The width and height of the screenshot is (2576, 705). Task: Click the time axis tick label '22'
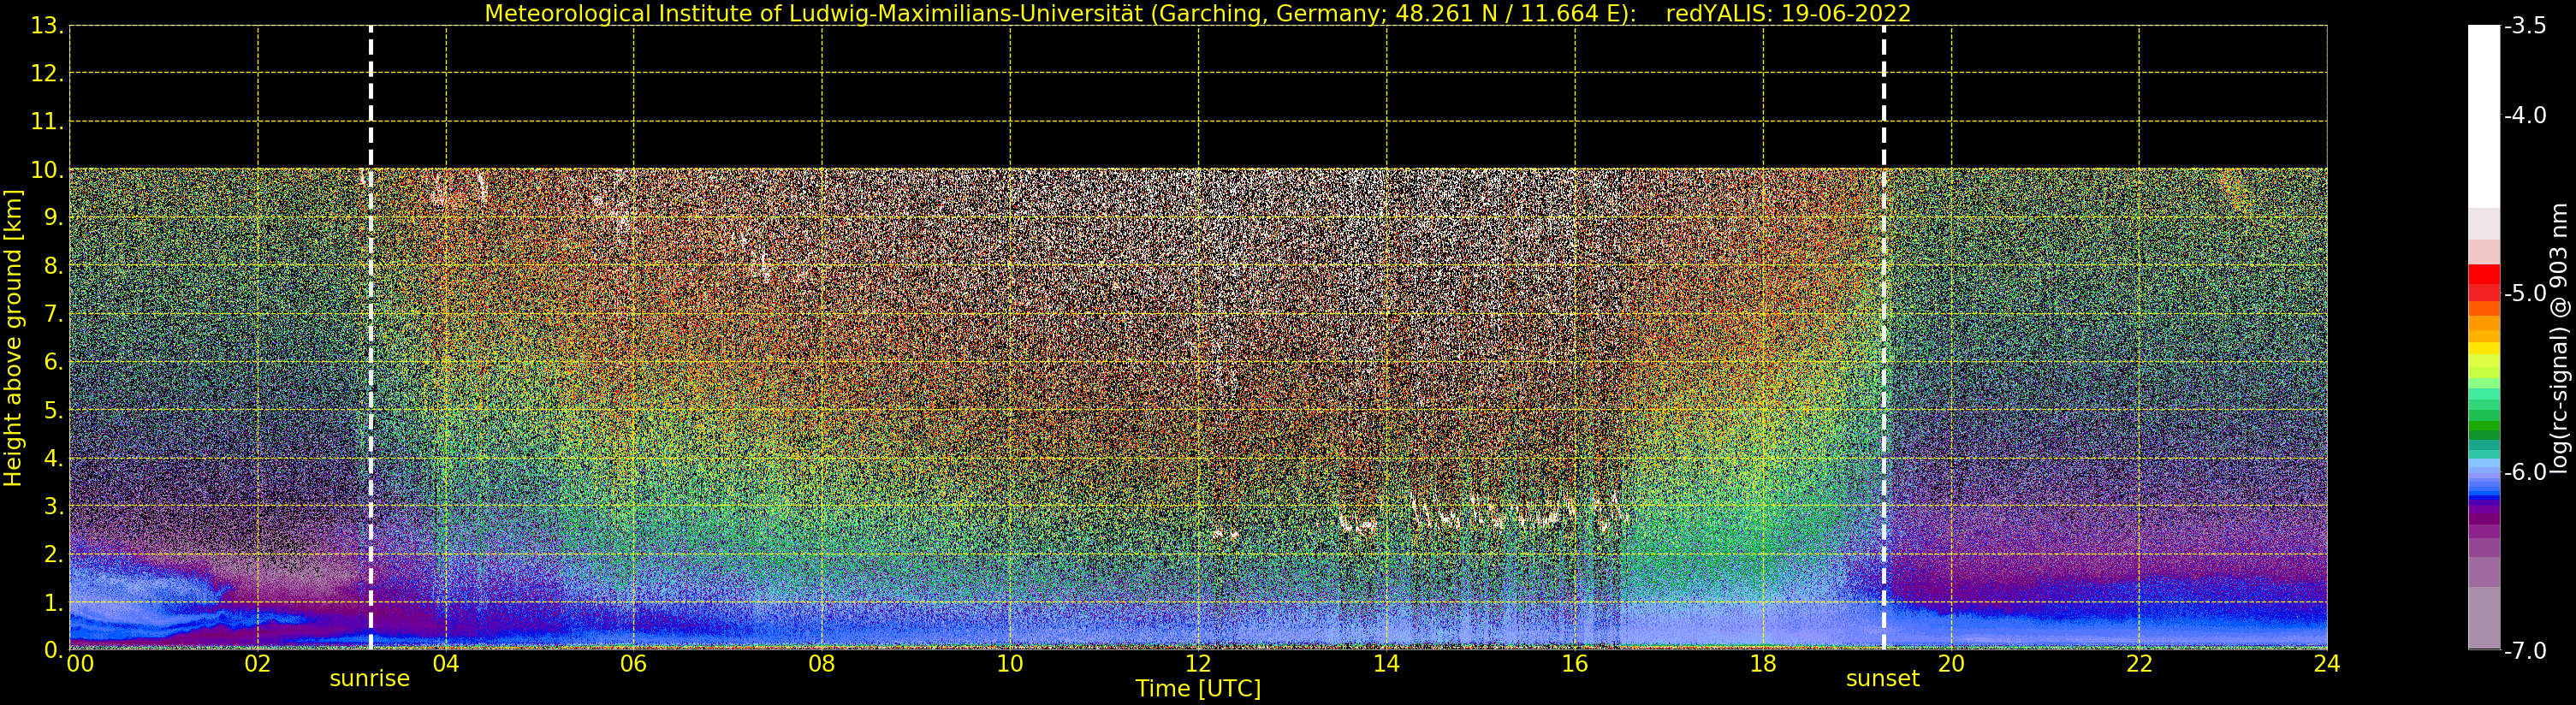point(2139,664)
